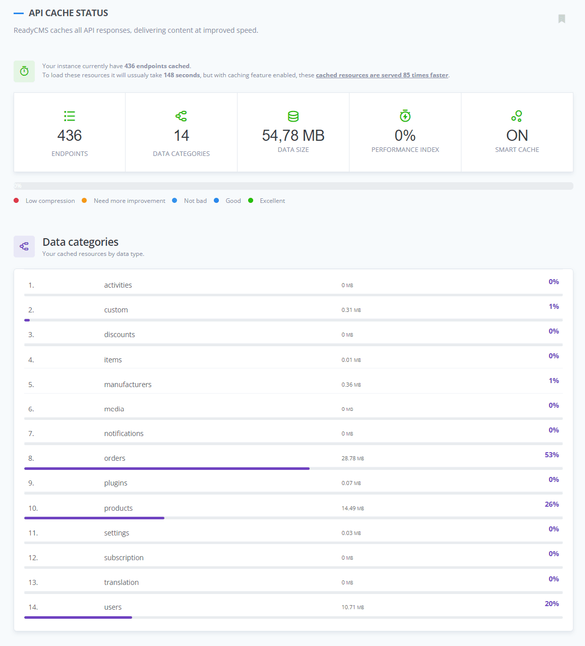Select the activities category row

tap(294, 285)
